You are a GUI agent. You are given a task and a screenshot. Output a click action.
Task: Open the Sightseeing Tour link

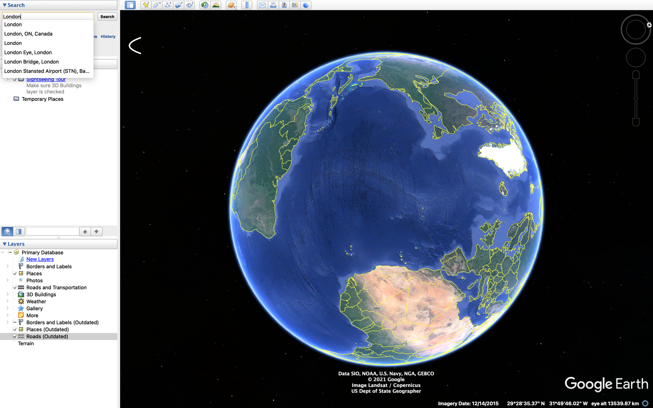coord(46,79)
